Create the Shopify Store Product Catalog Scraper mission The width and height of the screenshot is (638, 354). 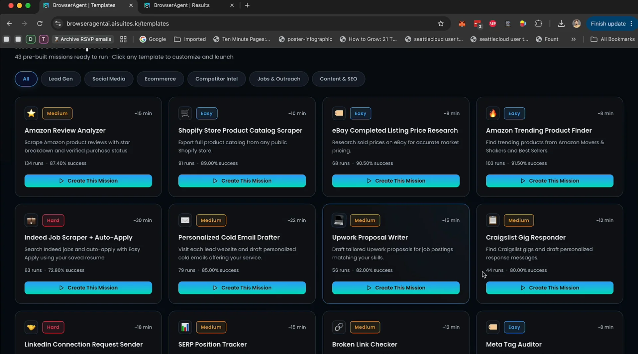(x=242, y=181)
